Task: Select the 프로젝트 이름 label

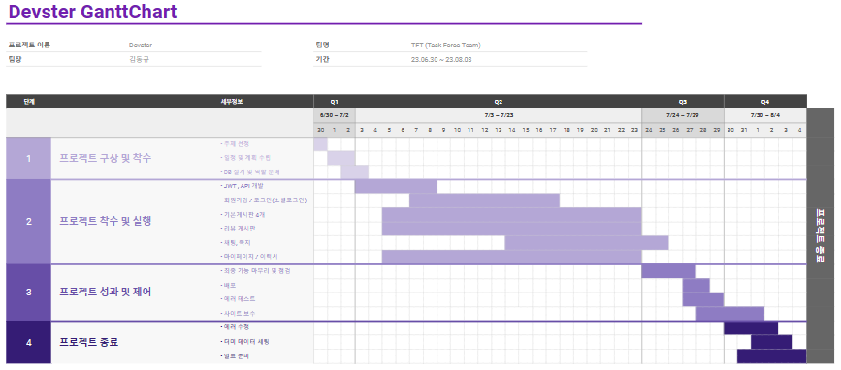Action: coord(29,45)
